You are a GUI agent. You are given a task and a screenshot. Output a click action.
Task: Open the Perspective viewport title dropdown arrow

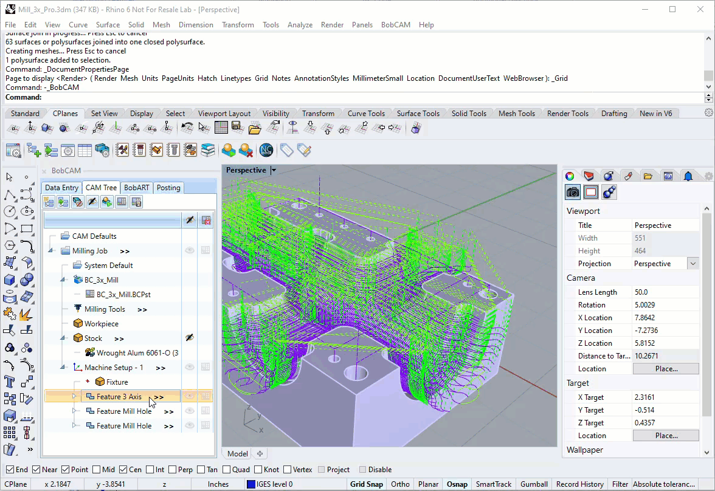coord(274,170)
